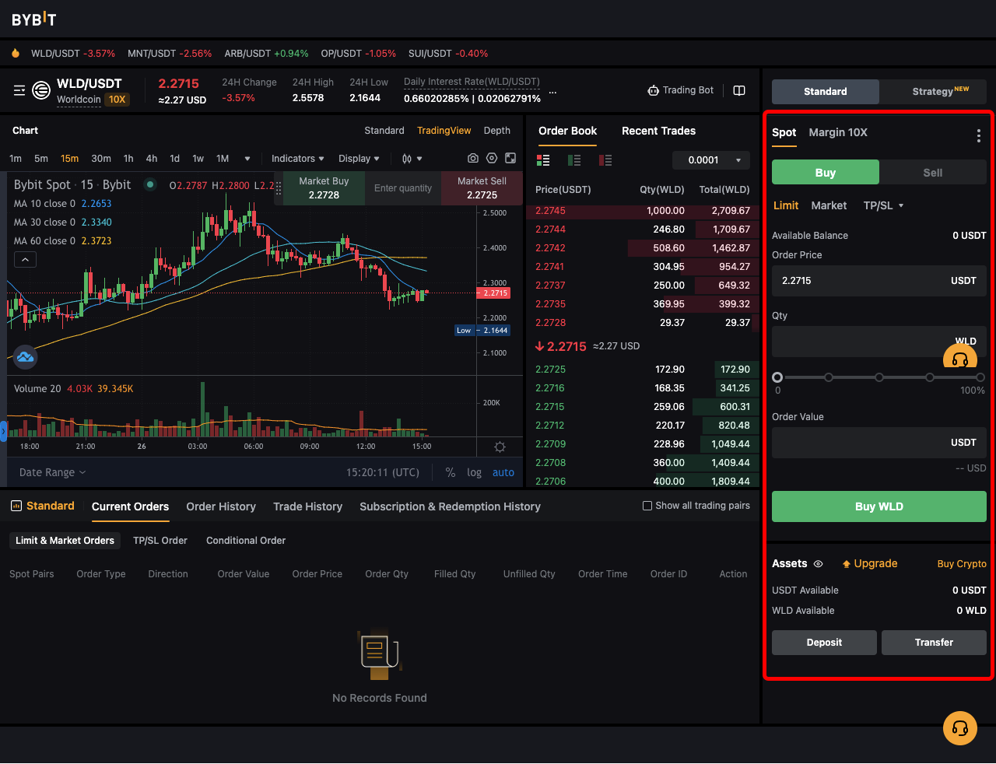Viewport: 996px width, 764px height.
Task: Click Market Sell 2.2725 button
Action: tap(482, 187)
